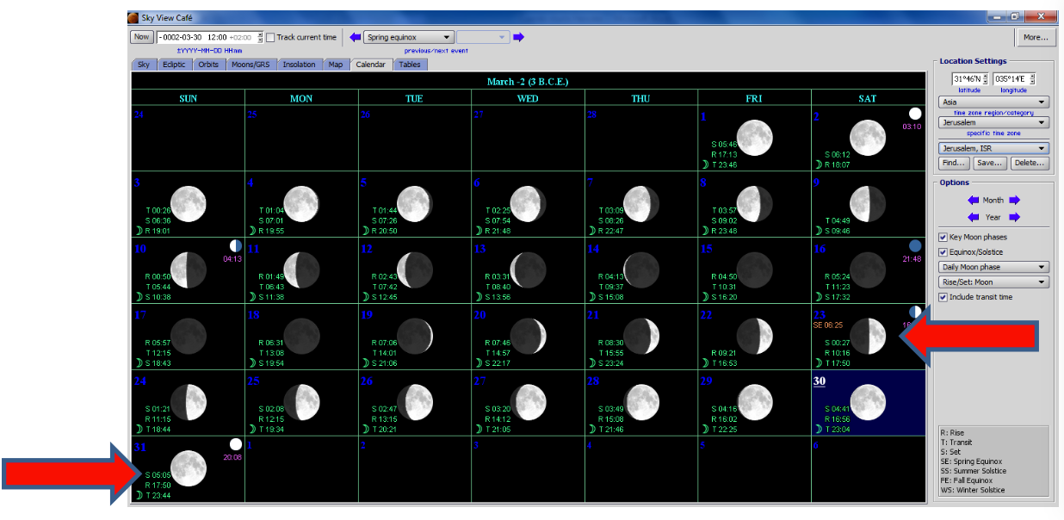
Task: Click the 'S 05:48' set time on March 1
Action: pos(724,145)
